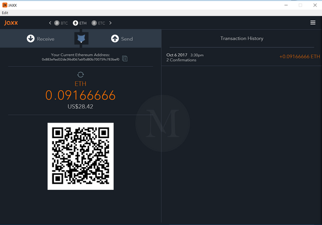Click the QR code image
The width and height of the screenshot is (322, 225).
(x=80, y=156)
